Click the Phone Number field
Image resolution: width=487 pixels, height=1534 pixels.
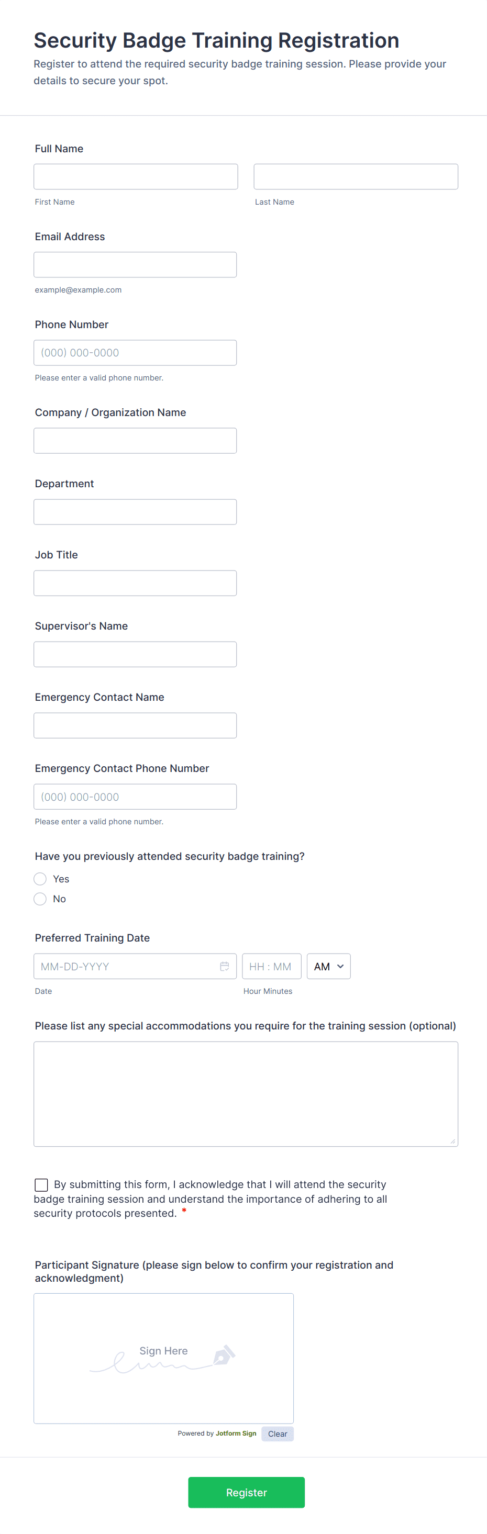(135, 353)
